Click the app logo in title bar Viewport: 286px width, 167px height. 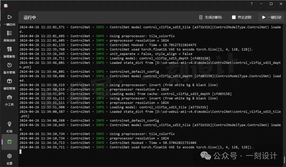click(x=6, y=6)
